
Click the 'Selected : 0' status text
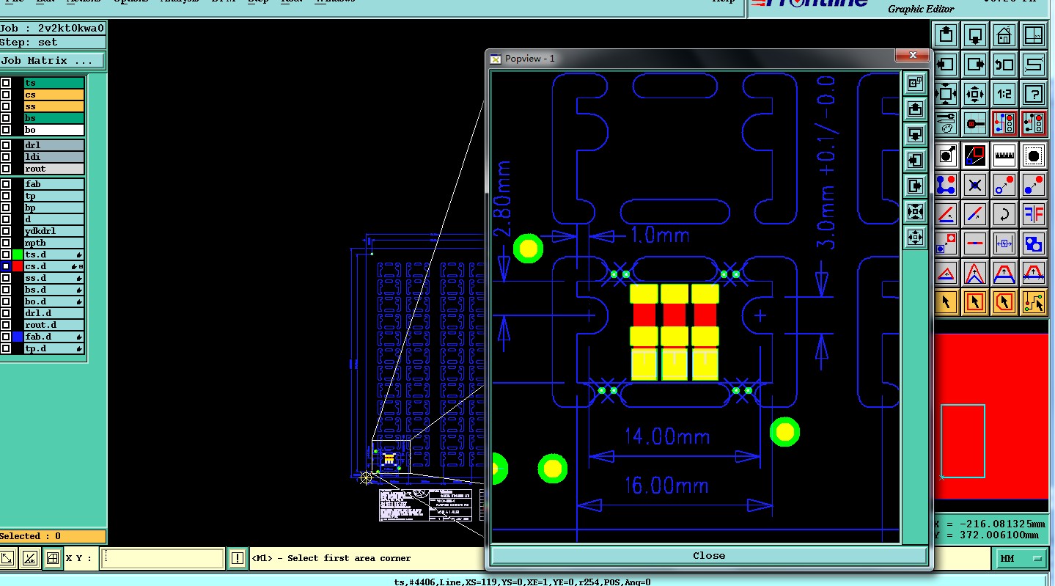31,536
